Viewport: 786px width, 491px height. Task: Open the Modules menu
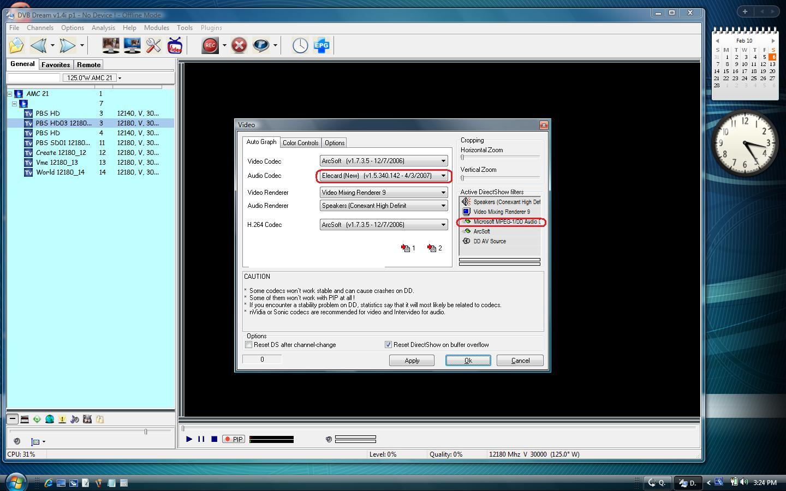pyautogui.click(x=156, y=28)
